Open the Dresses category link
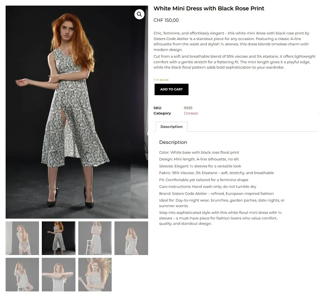The image size is (326, 297). coord(191,113)
